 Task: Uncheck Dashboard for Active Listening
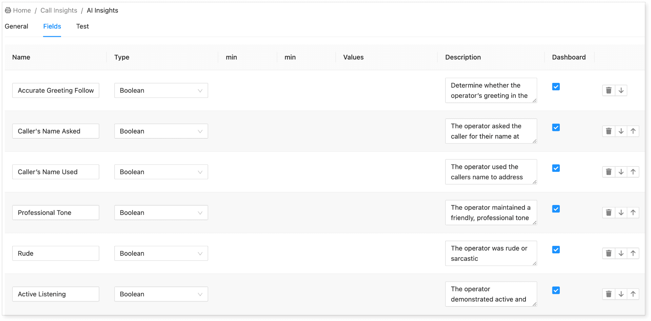[x=556, y=290]
